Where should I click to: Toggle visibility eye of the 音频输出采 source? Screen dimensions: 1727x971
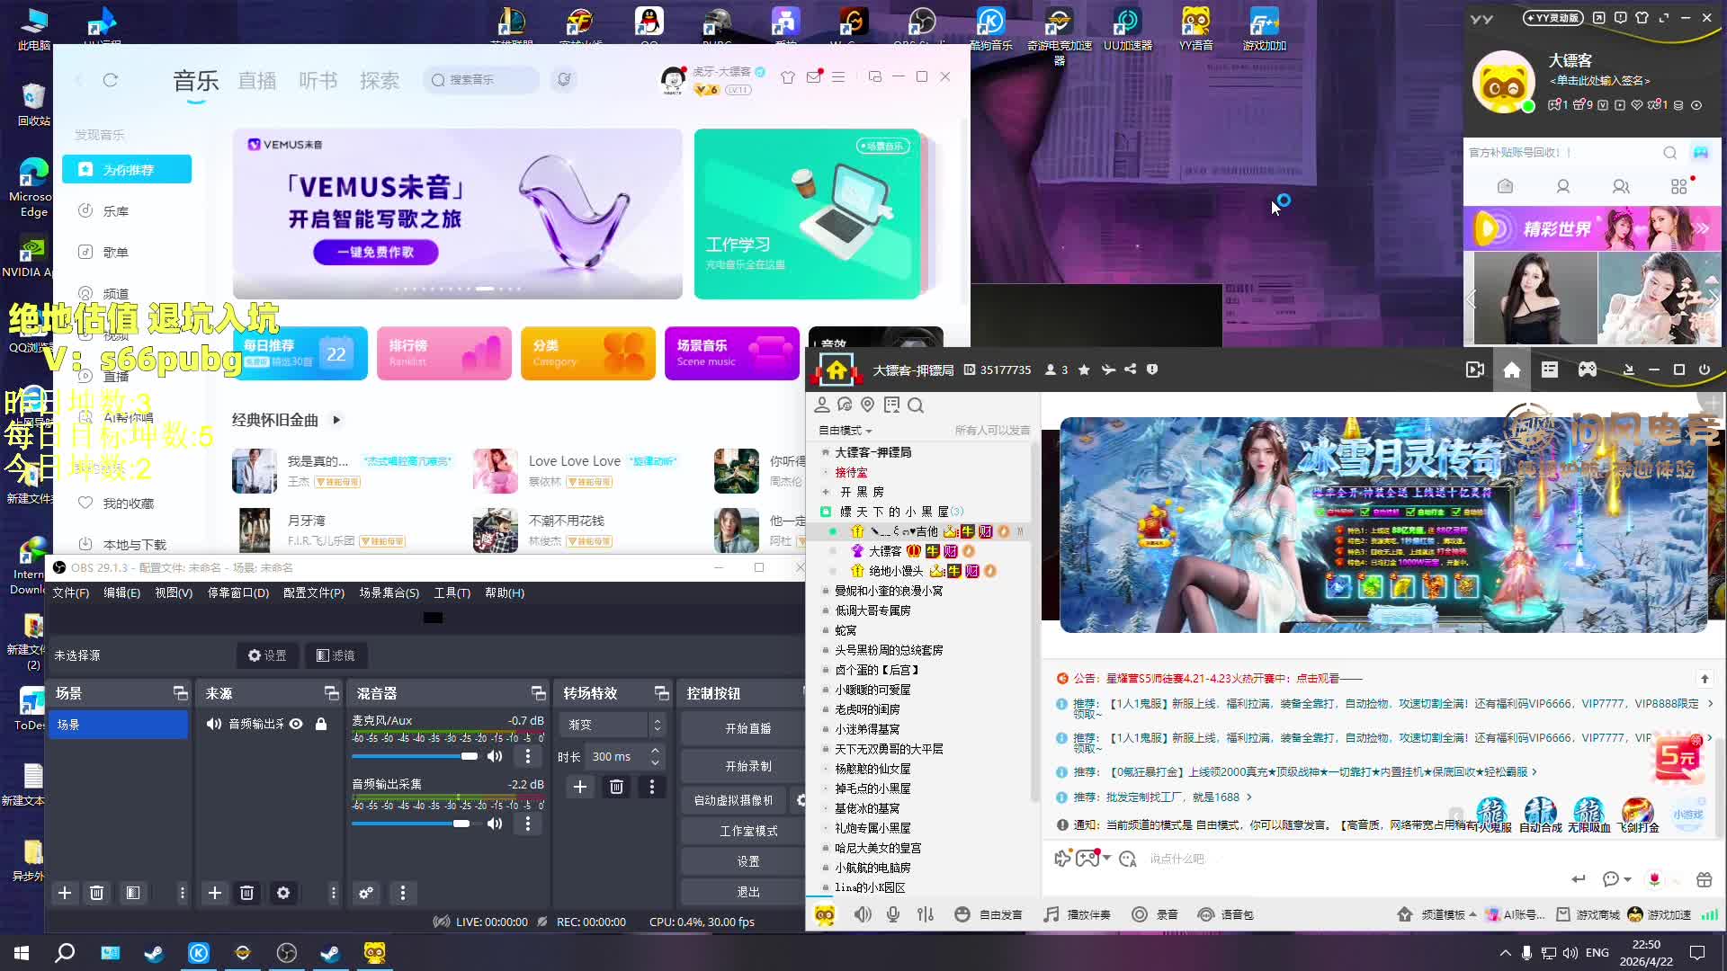tap(296, 725)
